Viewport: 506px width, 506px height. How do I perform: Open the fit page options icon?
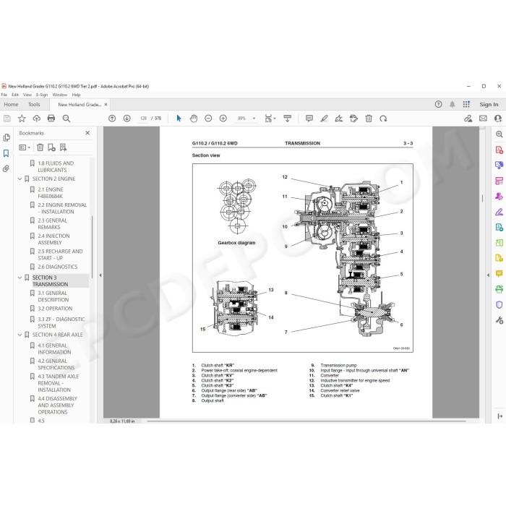point(270,119)
